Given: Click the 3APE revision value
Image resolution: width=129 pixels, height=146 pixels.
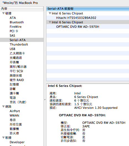Looking at the screenshot, I should (x=86, y=126).
